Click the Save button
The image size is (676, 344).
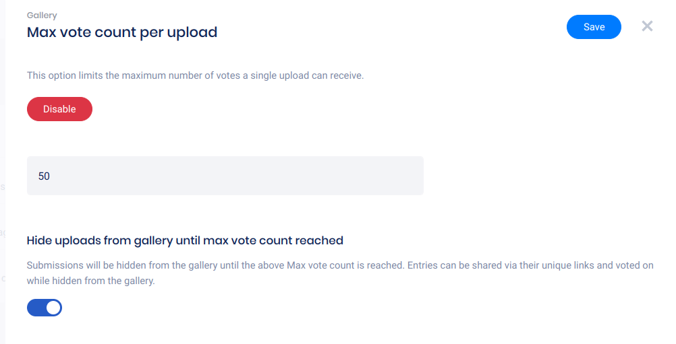coord(594,27)
